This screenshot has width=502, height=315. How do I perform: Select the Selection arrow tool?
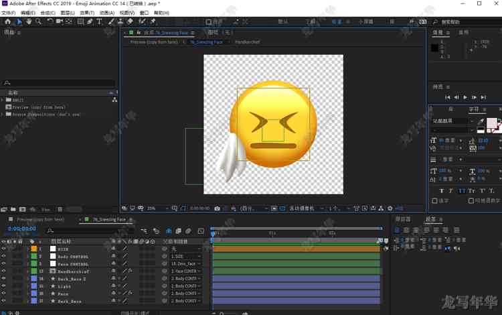point(19,21)
